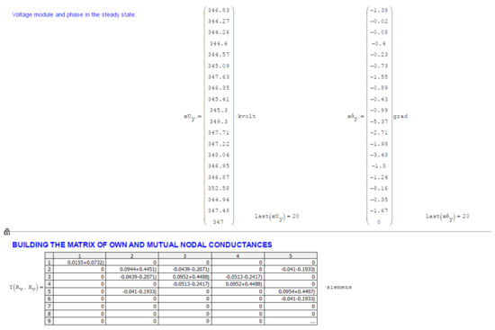Select phase value -1.67
The image size is (495, 330).
click(x=379, y=210)
